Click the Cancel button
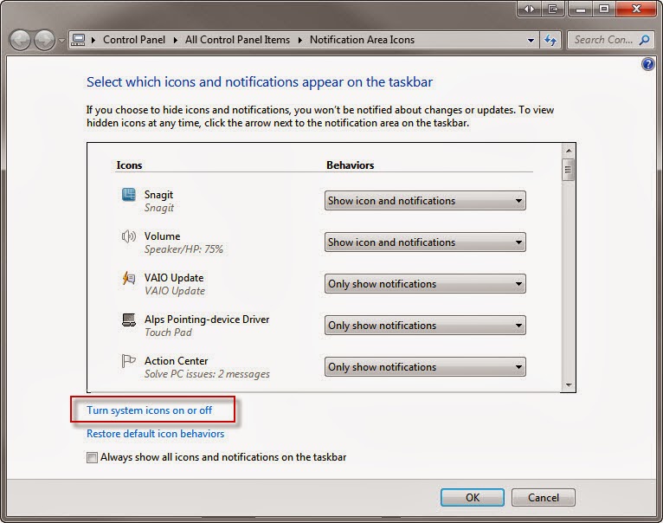Screen dimensions: 663x523 [x=544, y=498]
